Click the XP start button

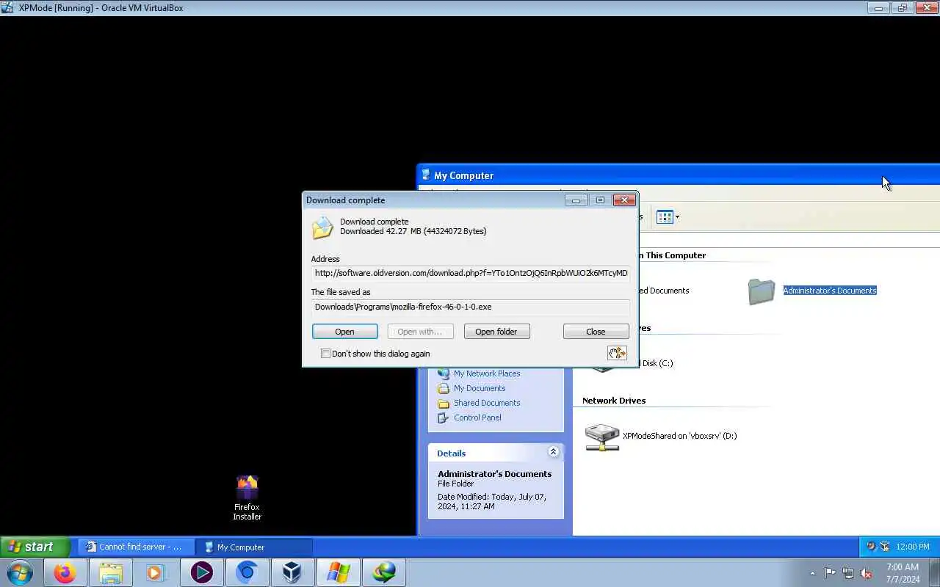(x=35, y=547)
